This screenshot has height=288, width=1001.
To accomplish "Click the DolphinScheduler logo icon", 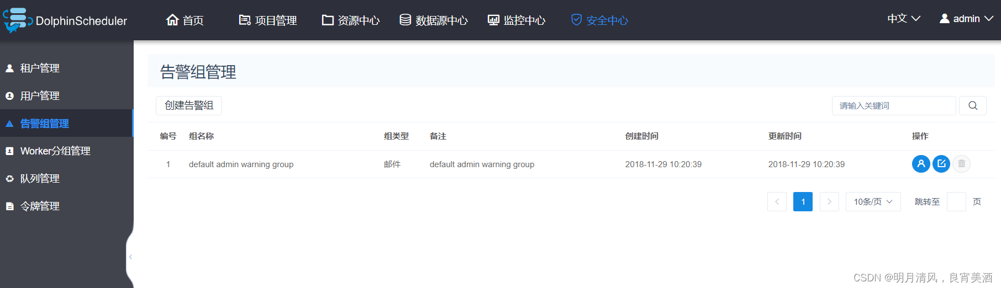I will (x=18, y=20).
